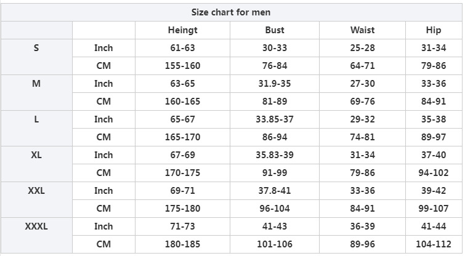Select the 35.83-39 bust value
The height and width of the screenshot is (256, 465).
275,155
